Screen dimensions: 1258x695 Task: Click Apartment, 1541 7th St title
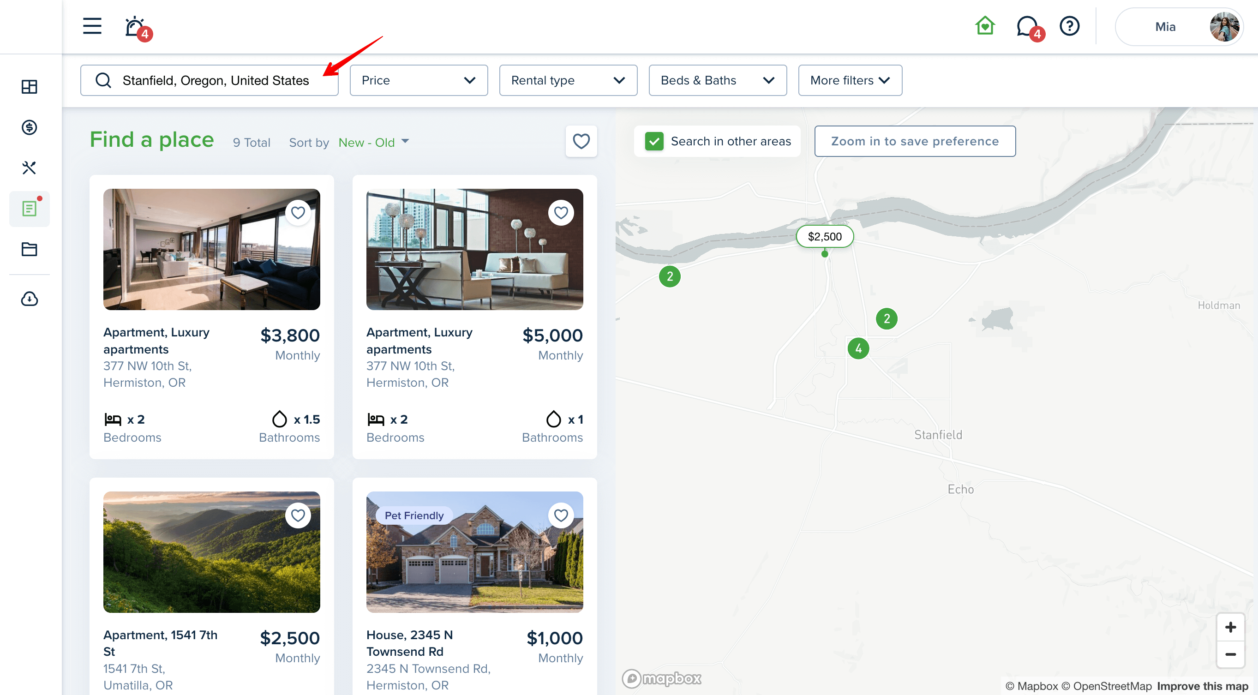point(160,643)
